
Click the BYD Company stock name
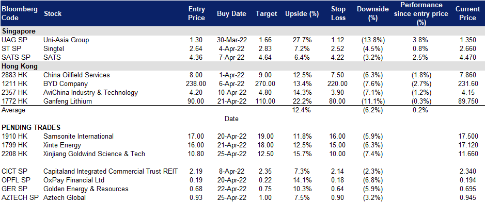coord(66,83)
